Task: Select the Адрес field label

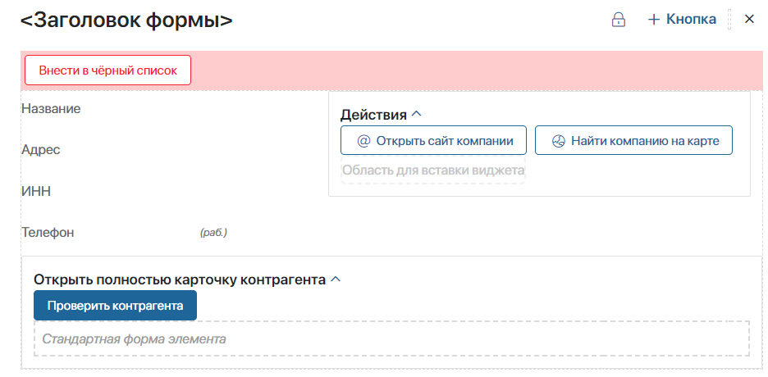Action: click(x=41, y=150)
